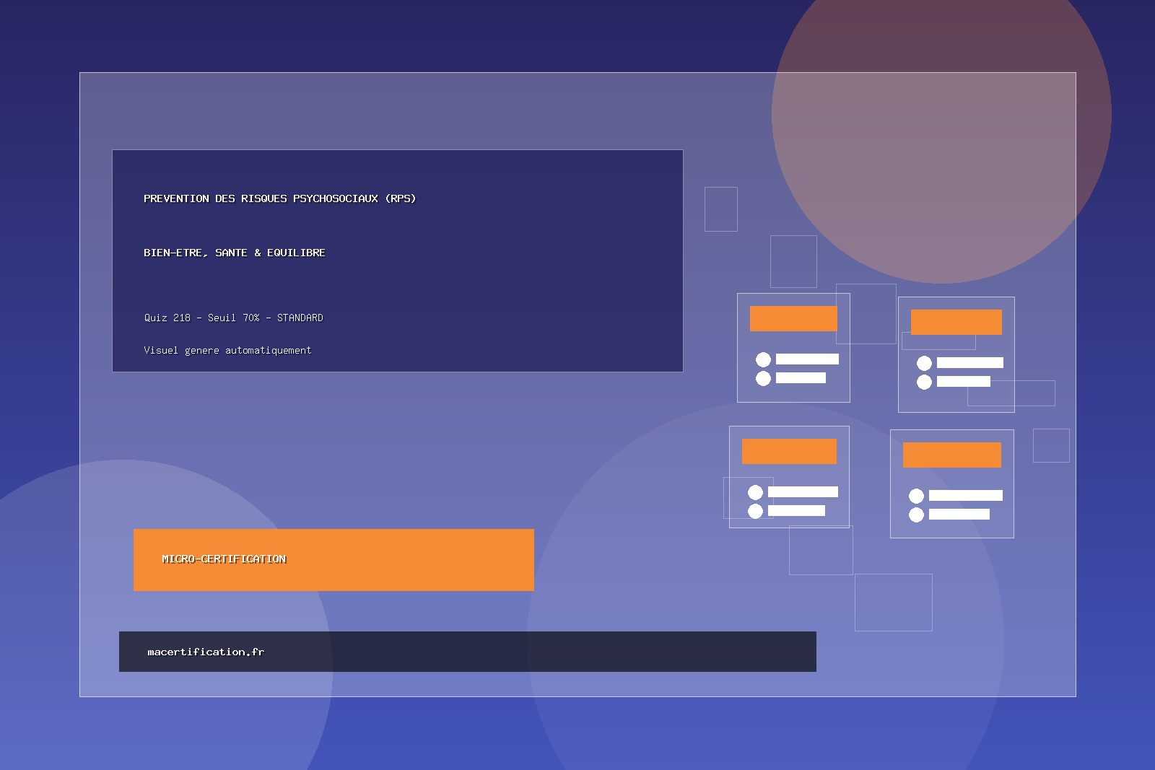This screenshot has width=1155, height=770.
Task: Choose first radio option in top-right quiz card
Action: (924, 363)
